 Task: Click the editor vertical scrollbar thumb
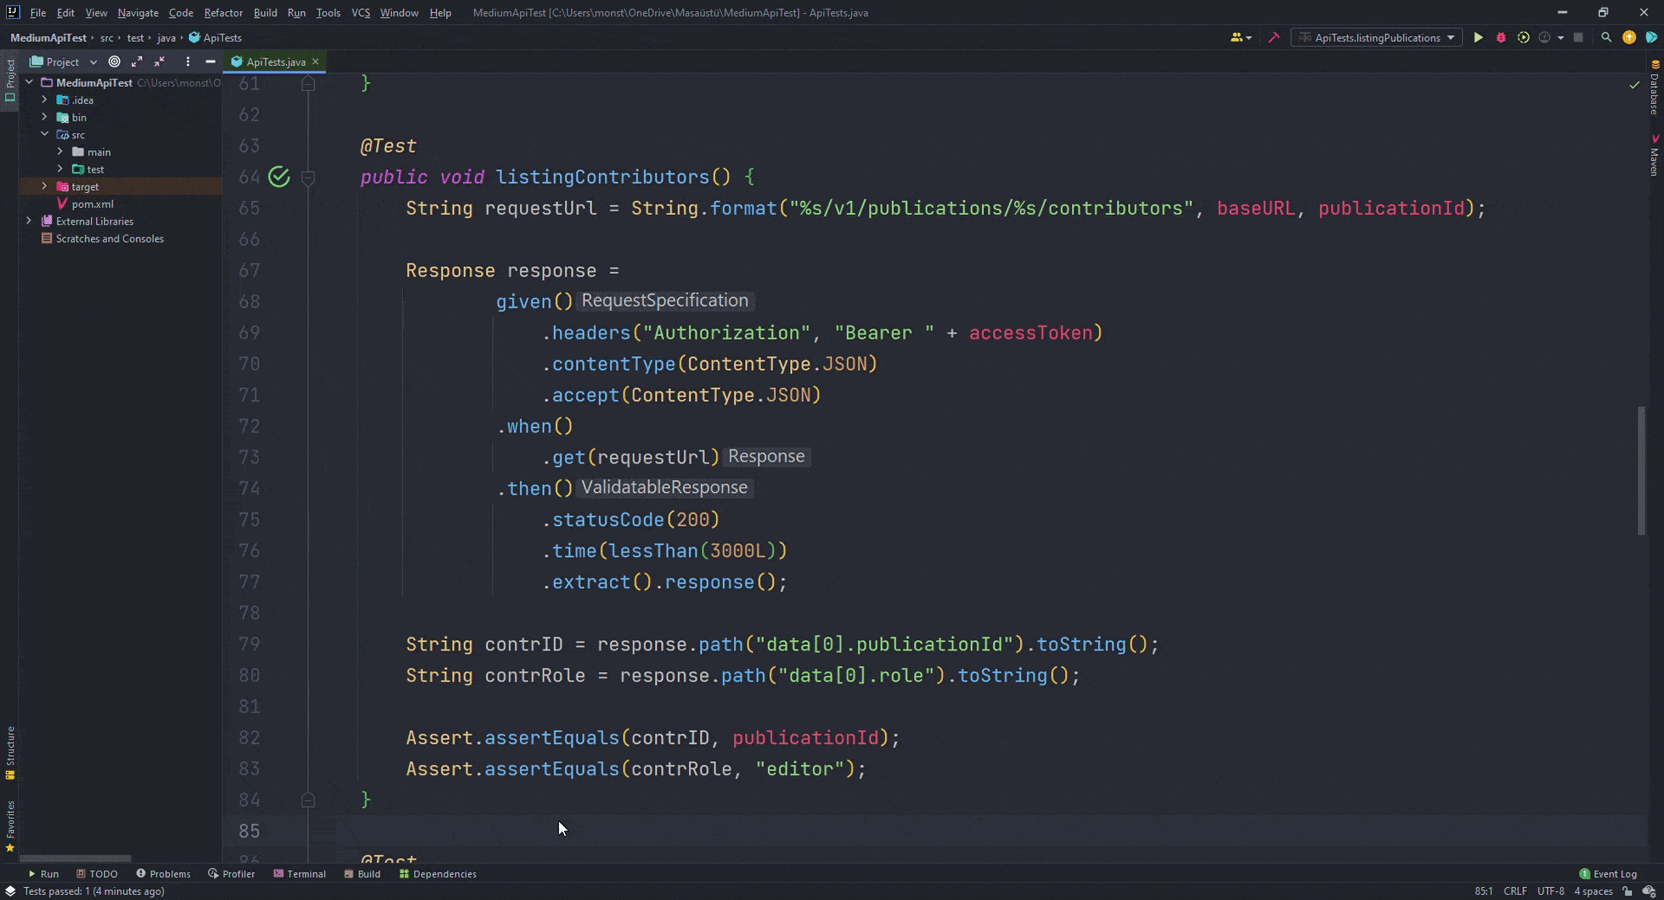coord(1641,470)
